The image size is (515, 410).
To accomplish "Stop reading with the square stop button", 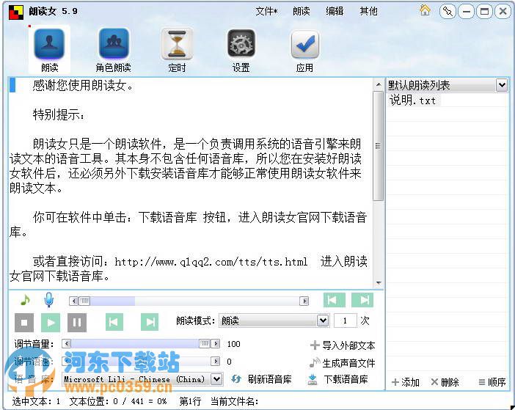I will point(24,323).
